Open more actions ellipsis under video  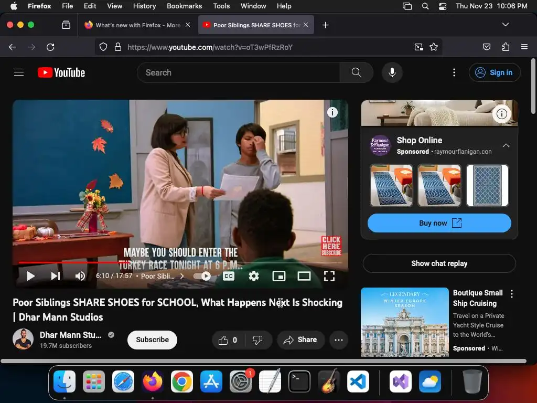point(339,340)
